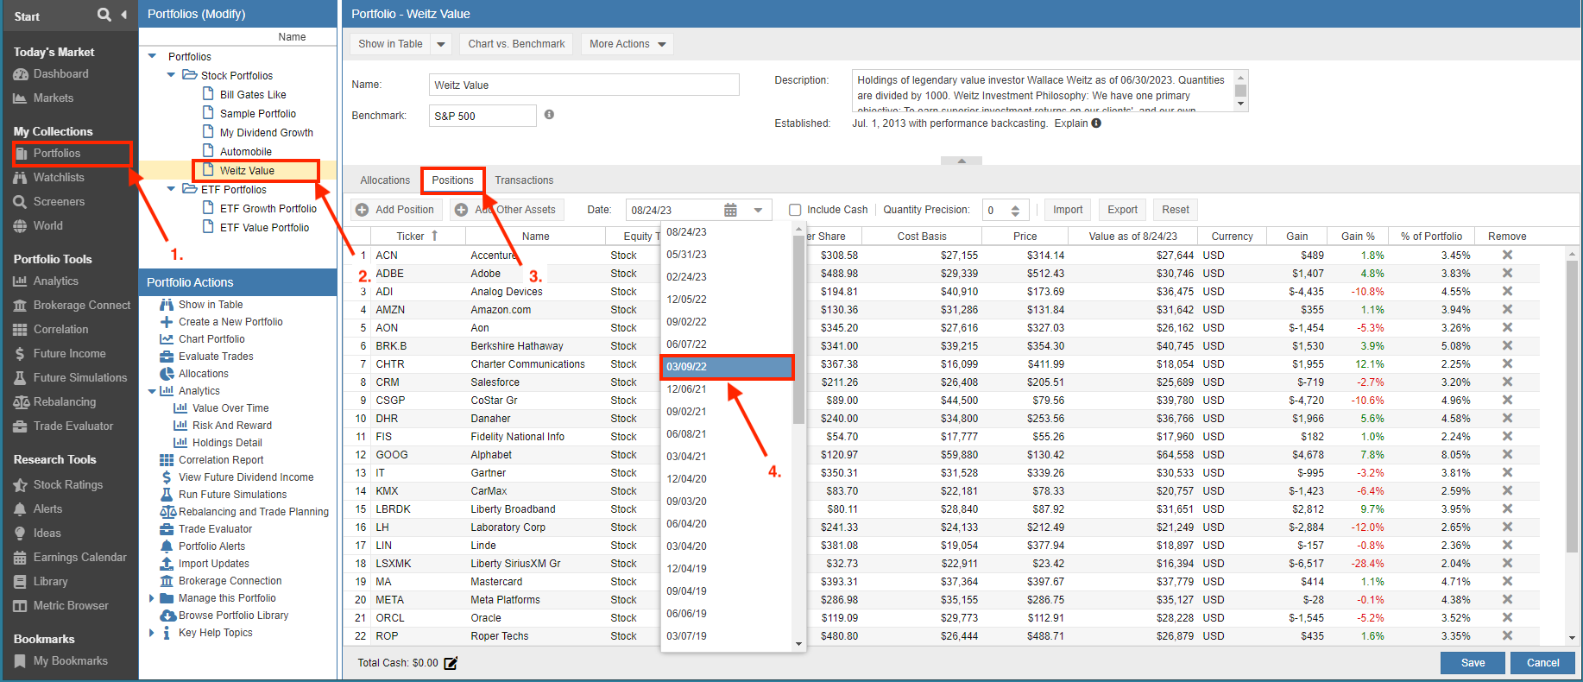Select the Bill Gates Like portfolio
Screen dimensions: 1583x682
pyautogui.click(x=253, y=95)
